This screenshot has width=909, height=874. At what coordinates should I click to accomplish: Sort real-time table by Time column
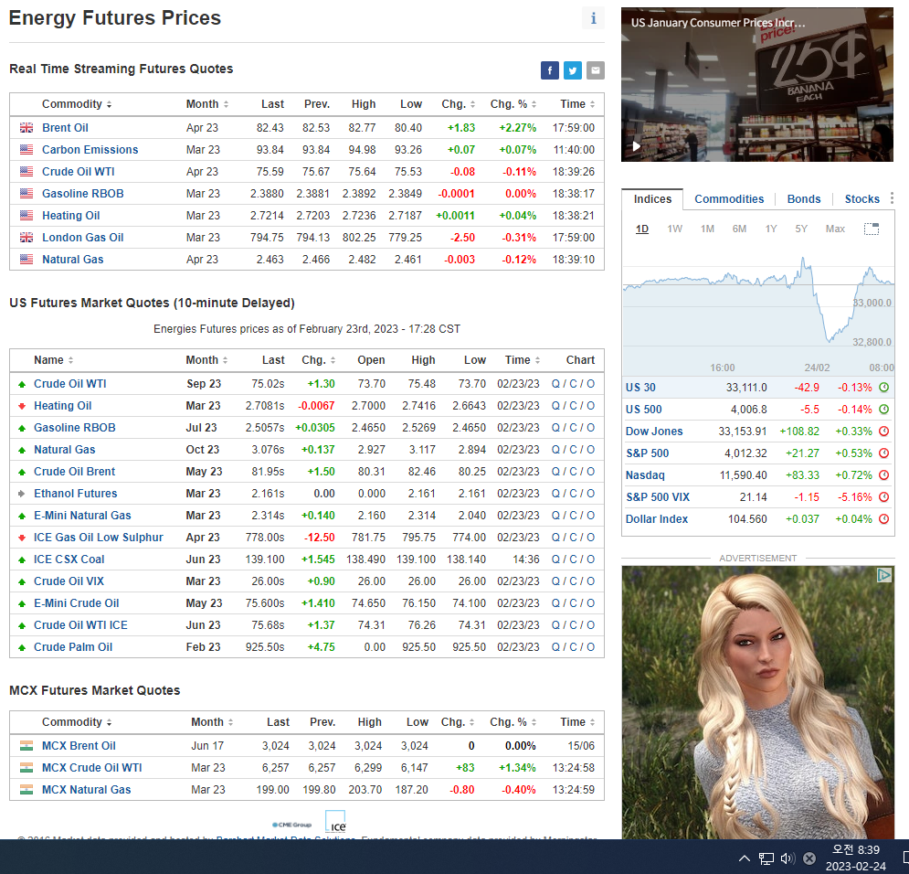tap(577, 104)
